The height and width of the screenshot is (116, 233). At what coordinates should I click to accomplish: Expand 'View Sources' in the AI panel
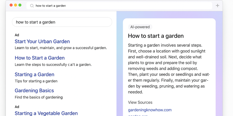[140, 102]
